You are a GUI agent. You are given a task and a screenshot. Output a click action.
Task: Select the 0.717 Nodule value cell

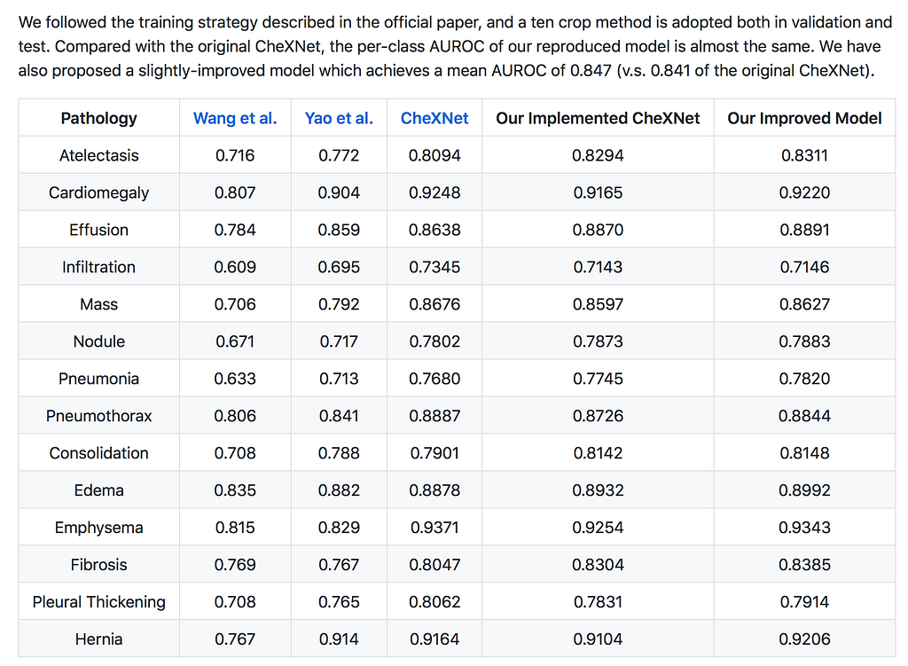[x=339, y=341]
